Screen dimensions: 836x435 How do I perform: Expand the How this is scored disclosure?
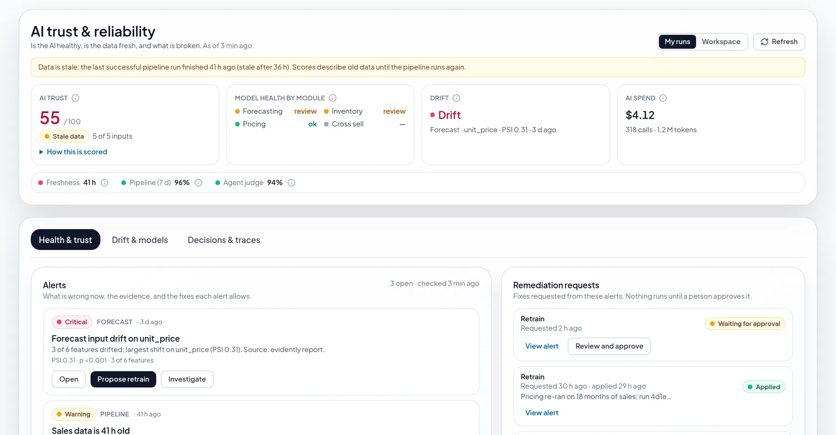pyautogui.click(x=73, y=152)
